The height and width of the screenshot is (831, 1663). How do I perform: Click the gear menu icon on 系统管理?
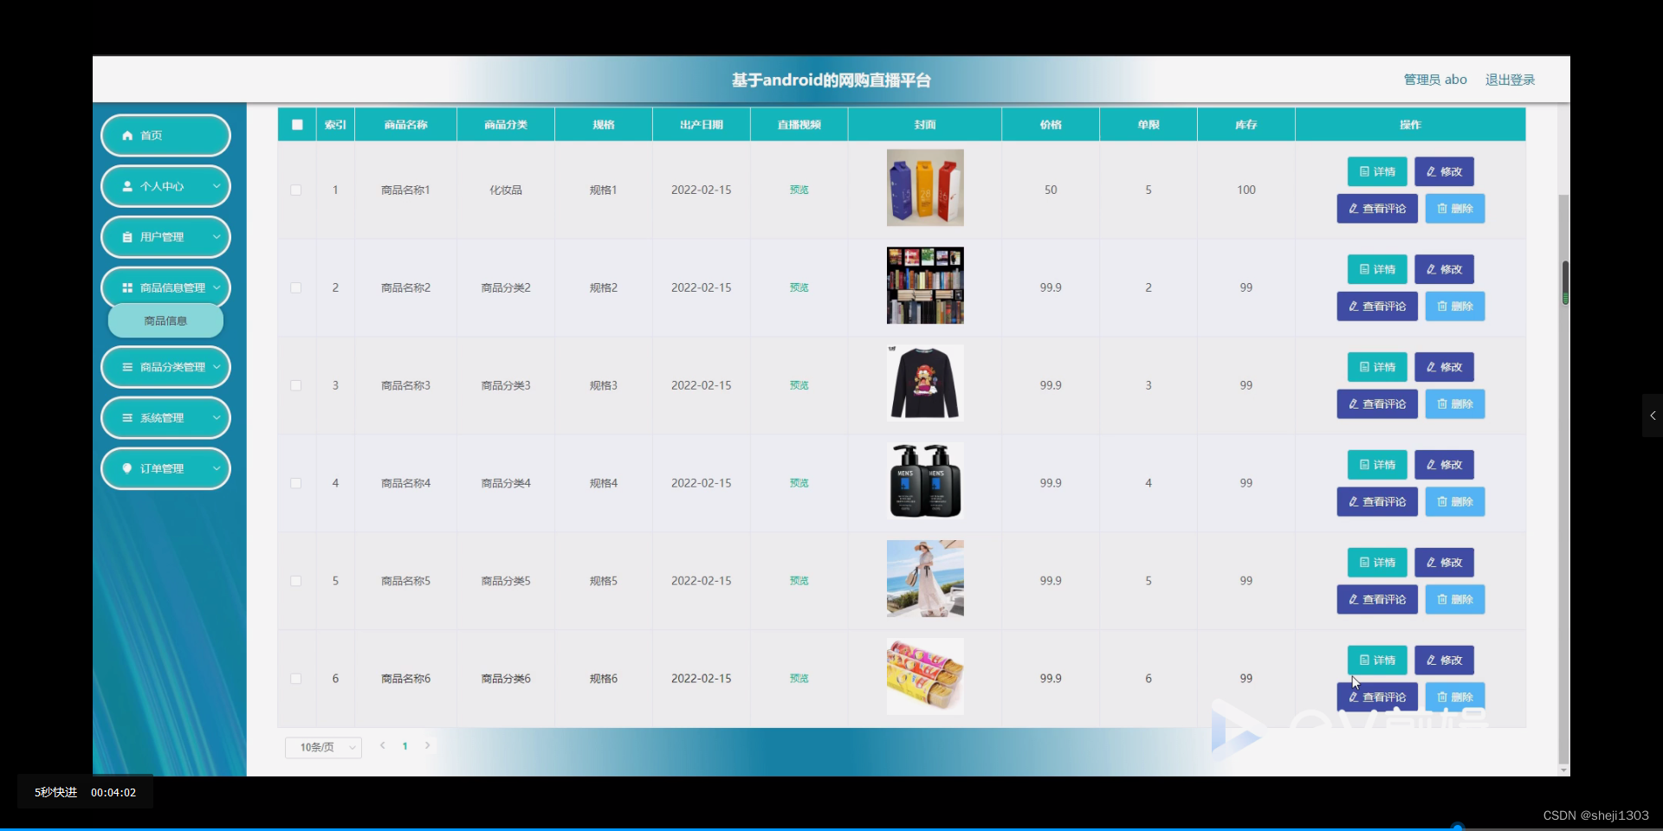pos(128,417)
